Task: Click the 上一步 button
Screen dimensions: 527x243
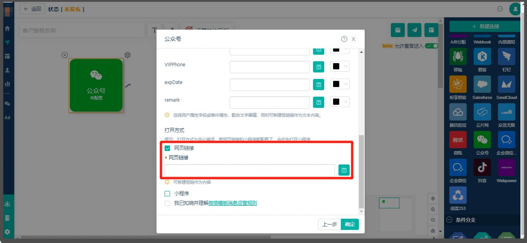Action: [330, 224]
